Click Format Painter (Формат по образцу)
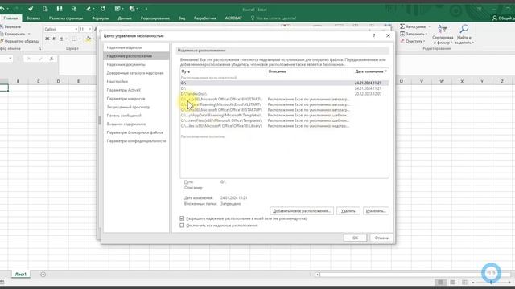Viewport: 515px width, 289px height. click(19, 41)
